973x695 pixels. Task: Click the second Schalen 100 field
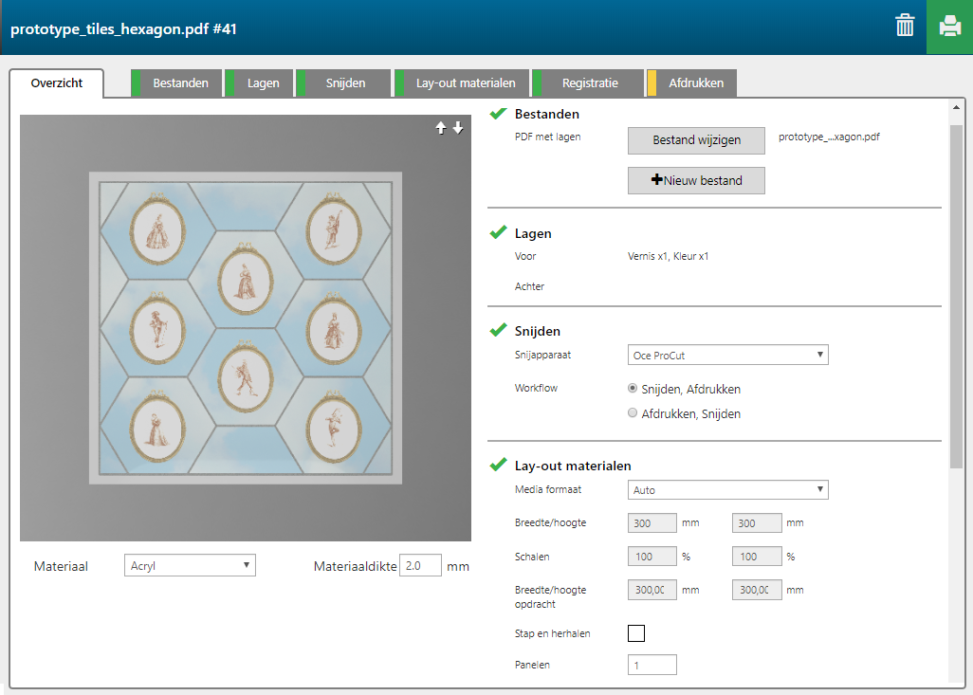point(757,556)
